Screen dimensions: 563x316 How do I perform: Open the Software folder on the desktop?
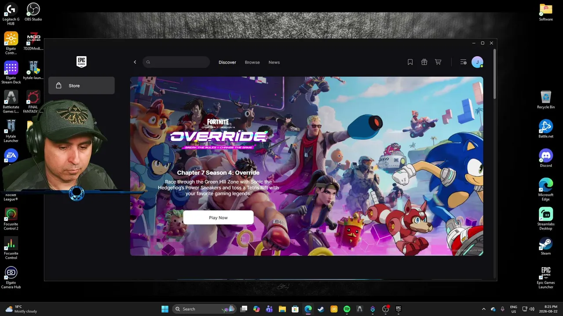(x=546, y=12)
